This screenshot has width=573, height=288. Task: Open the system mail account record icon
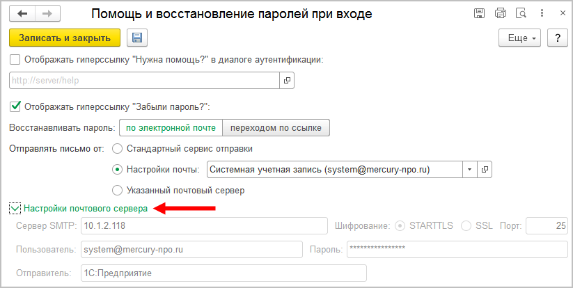pyautogui.click(x=485, y=169)
